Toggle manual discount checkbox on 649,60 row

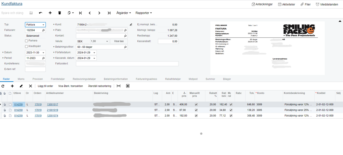click(231, 105)
